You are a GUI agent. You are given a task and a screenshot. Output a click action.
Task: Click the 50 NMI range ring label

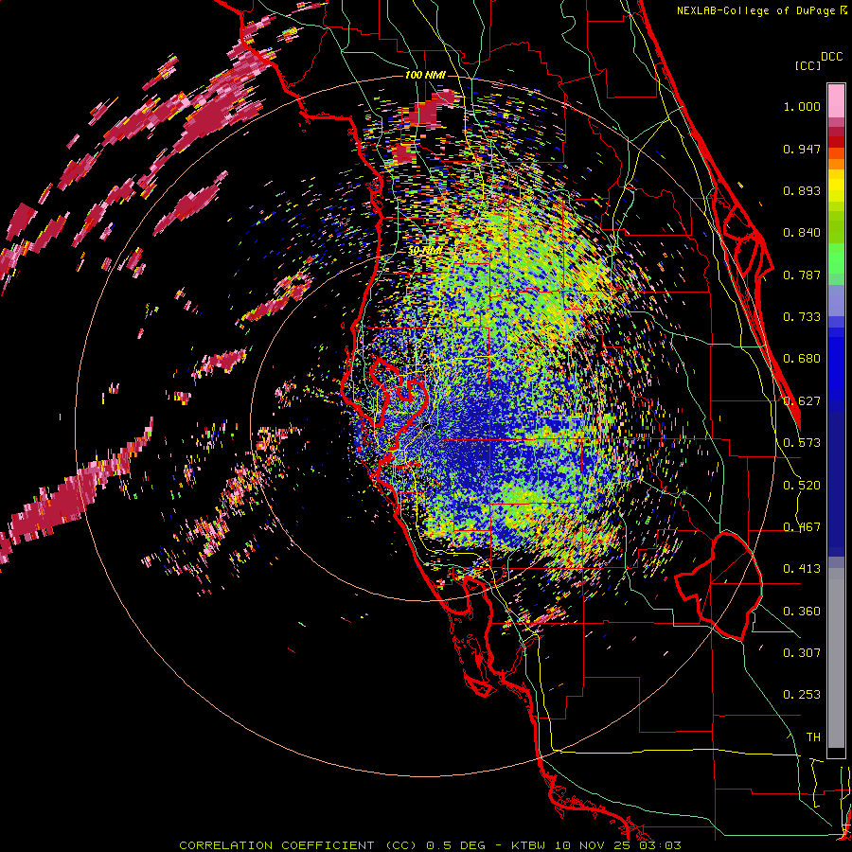(x=425, y=251)
